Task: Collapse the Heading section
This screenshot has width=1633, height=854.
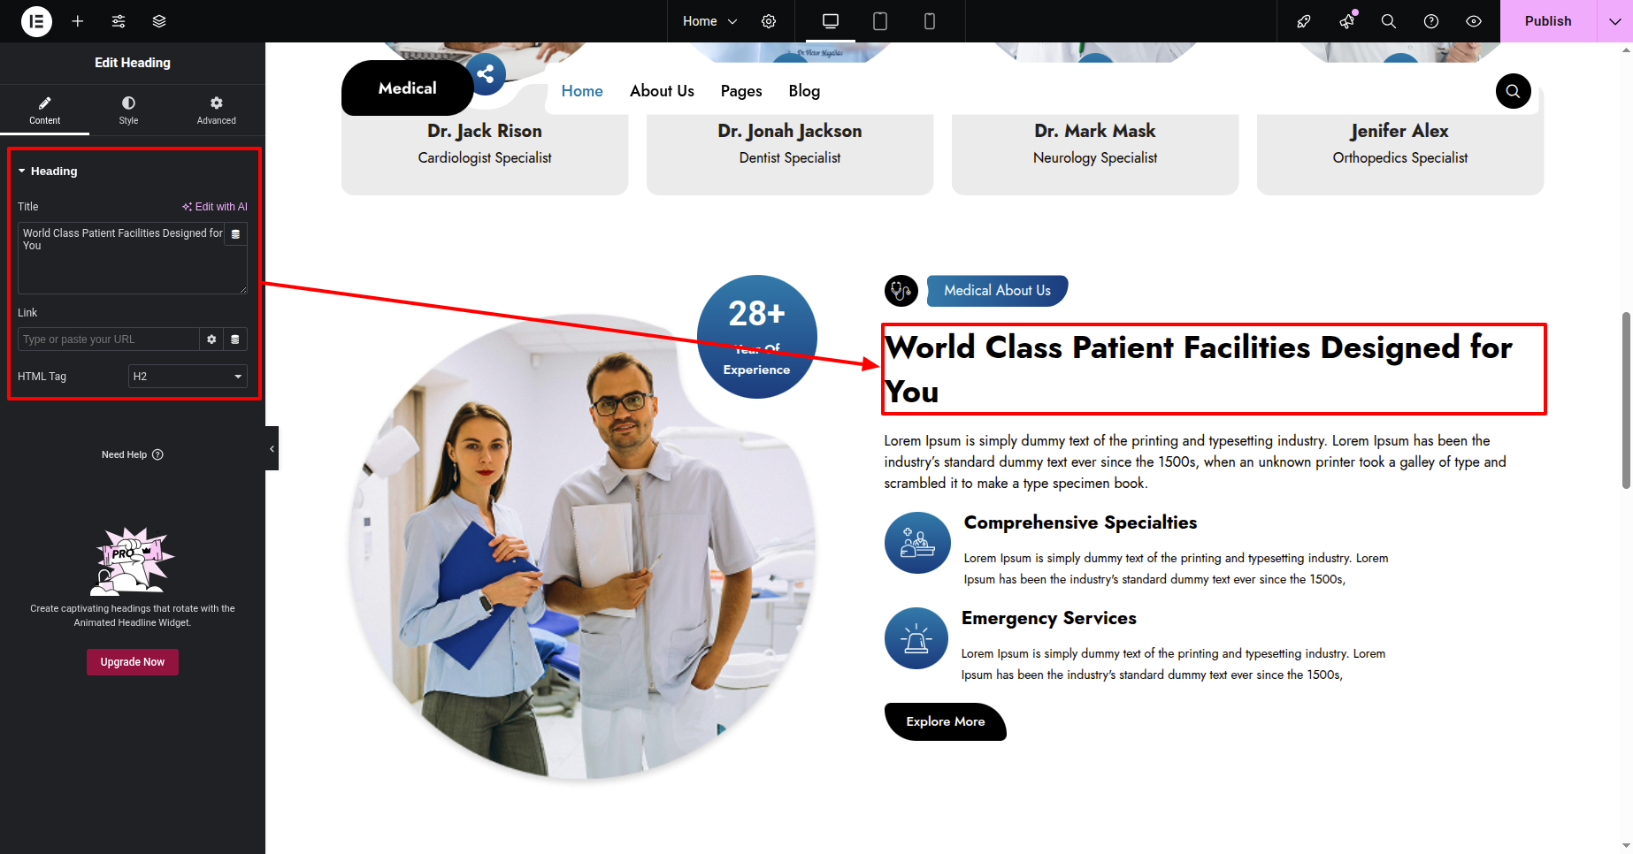Action: (48, 172)
